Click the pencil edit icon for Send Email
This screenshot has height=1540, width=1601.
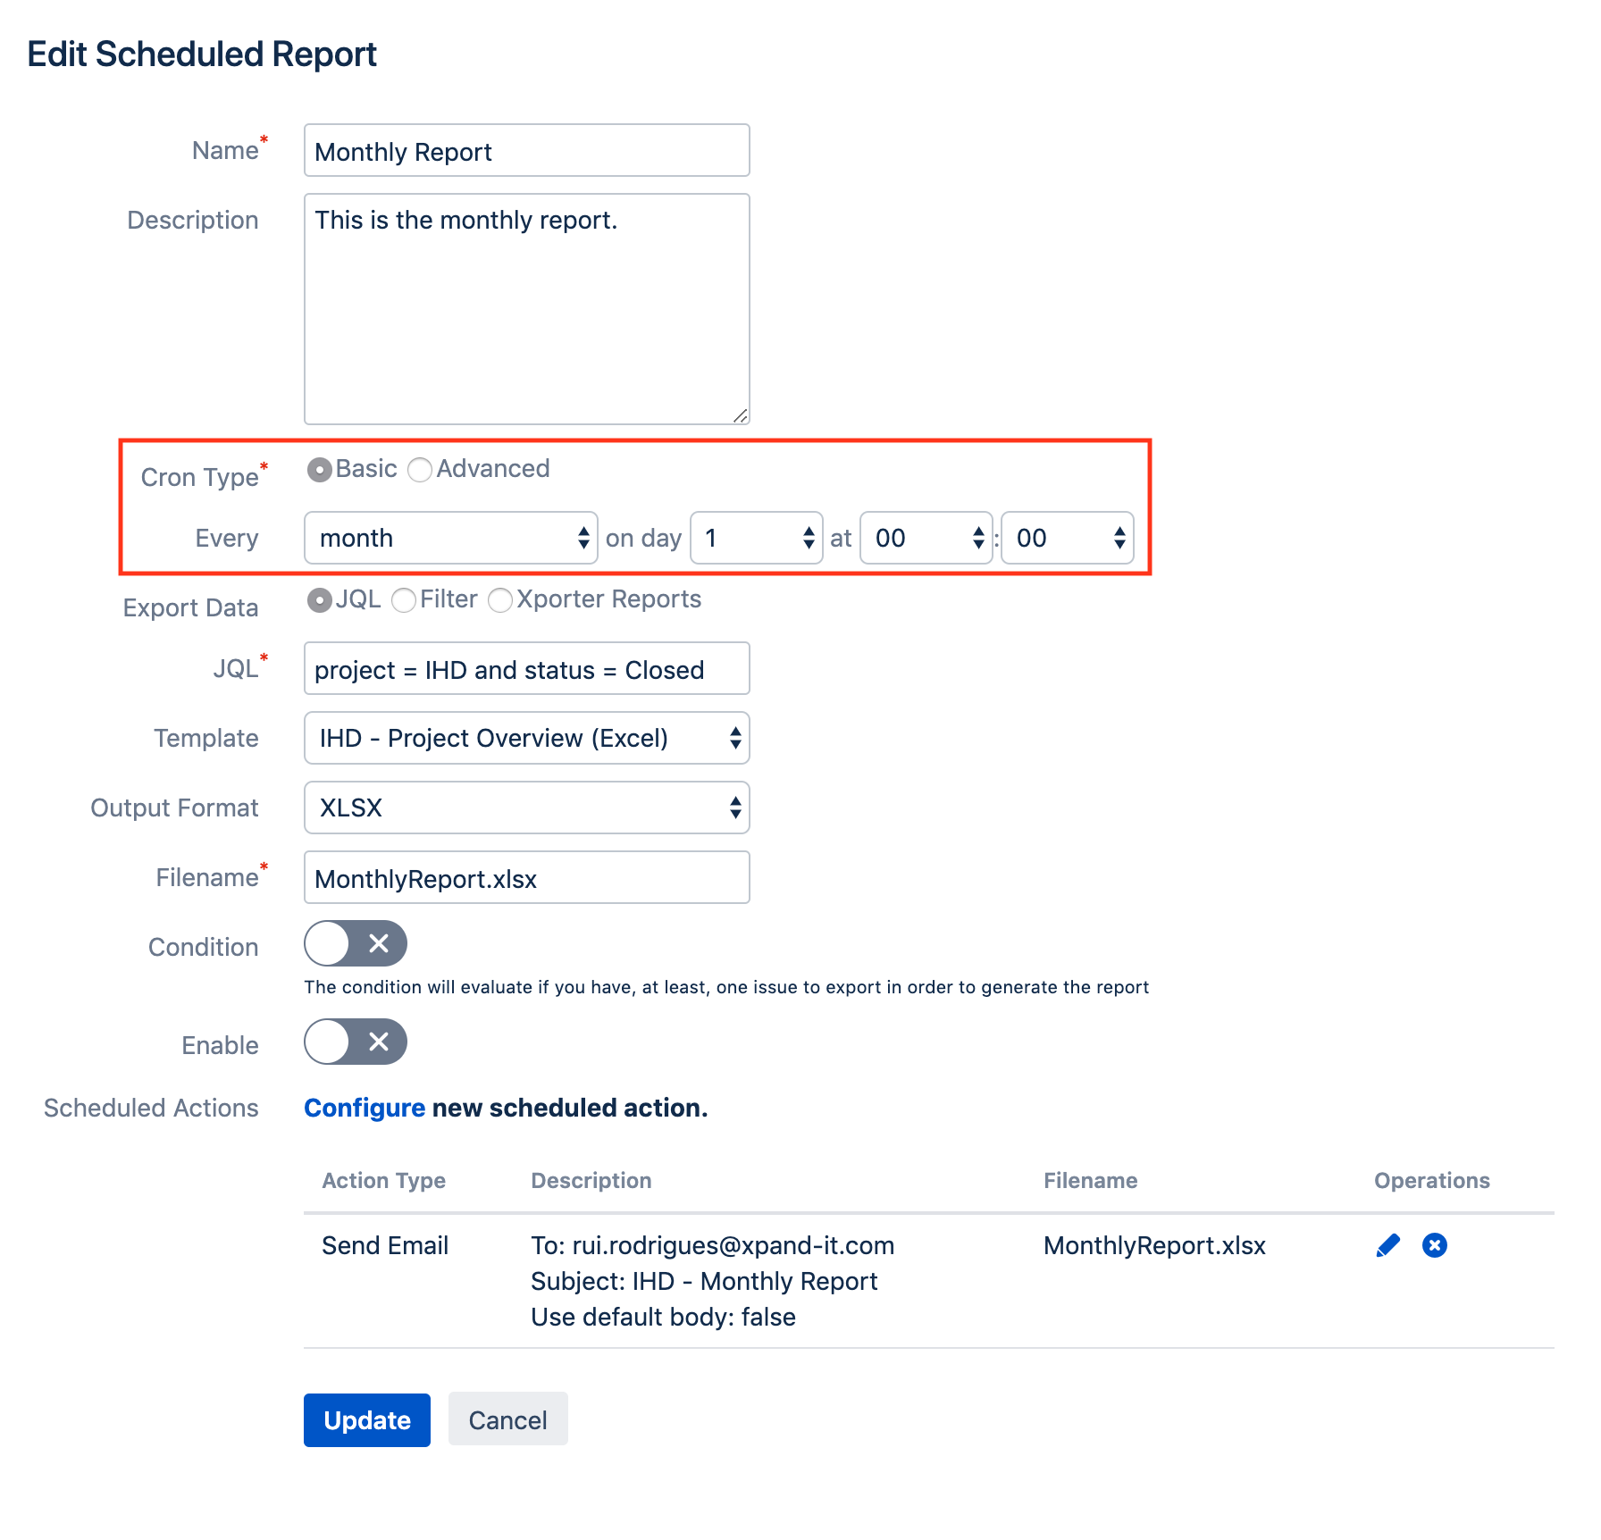pyautogui.click(x=1387, y=1245)
